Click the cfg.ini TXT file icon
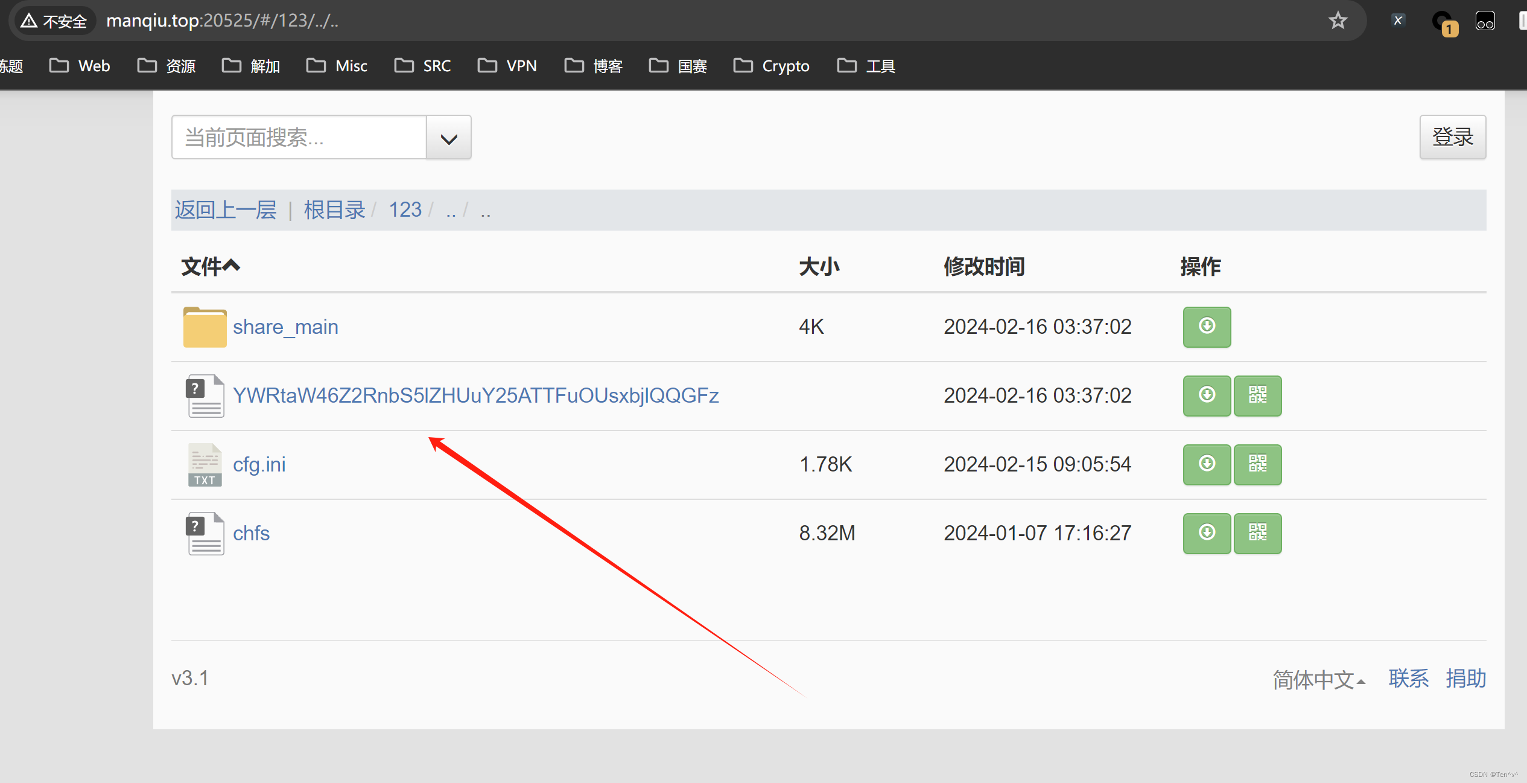 coord(205,465)
